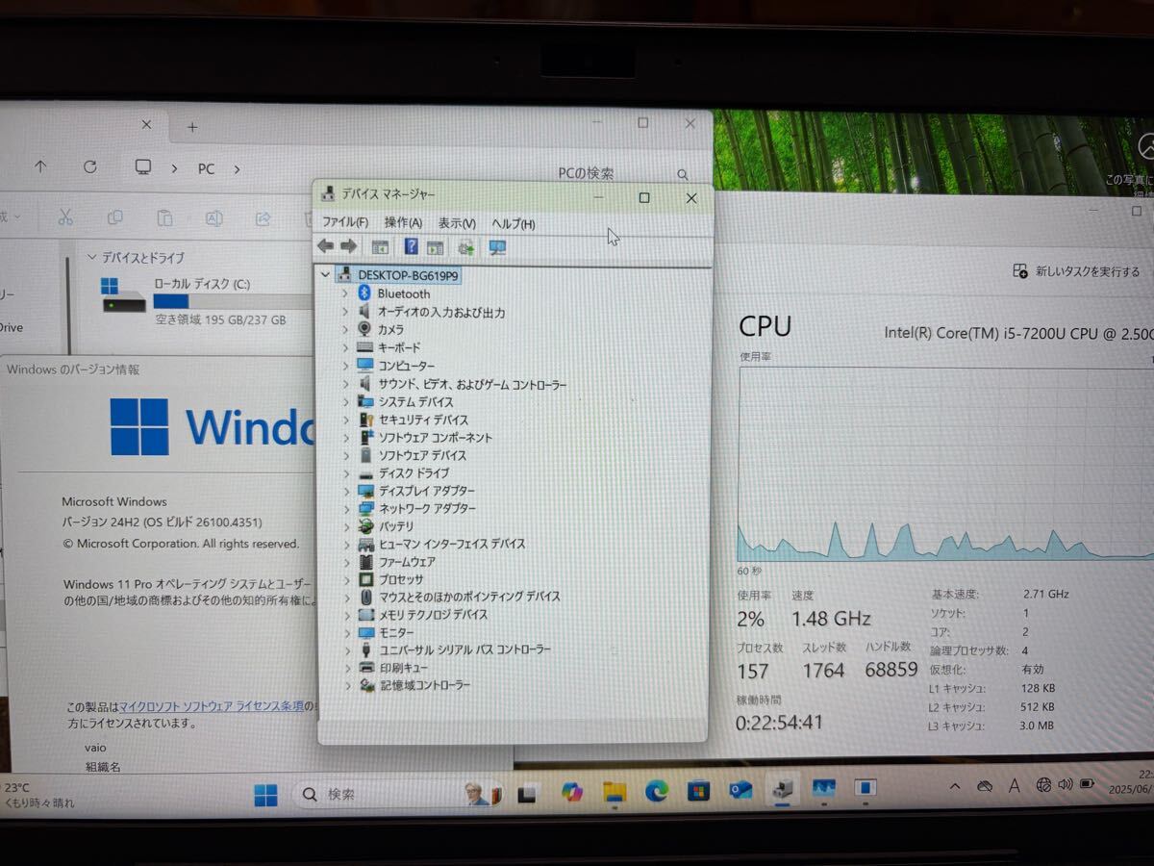Open the 表示(V) menu

(457, 223)
